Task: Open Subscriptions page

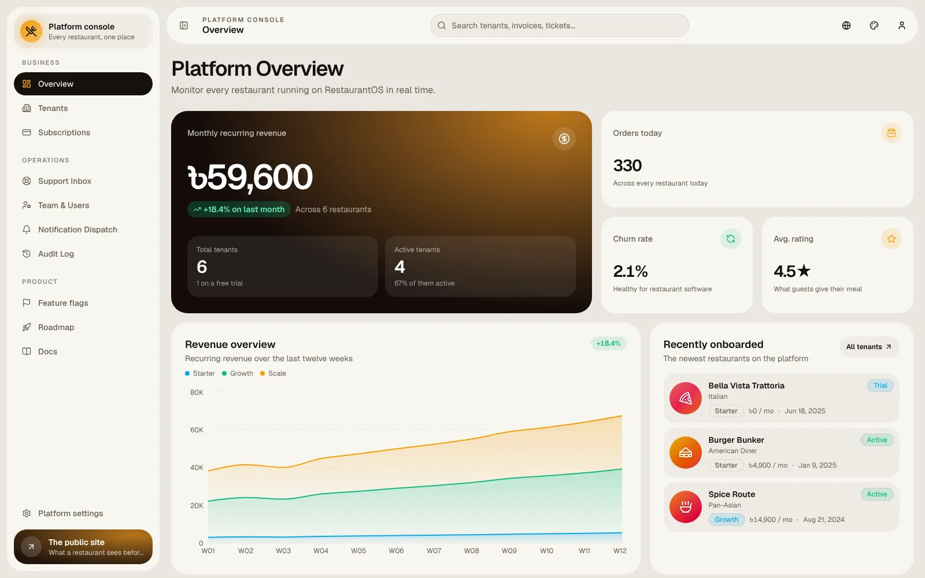Action: 83,132
